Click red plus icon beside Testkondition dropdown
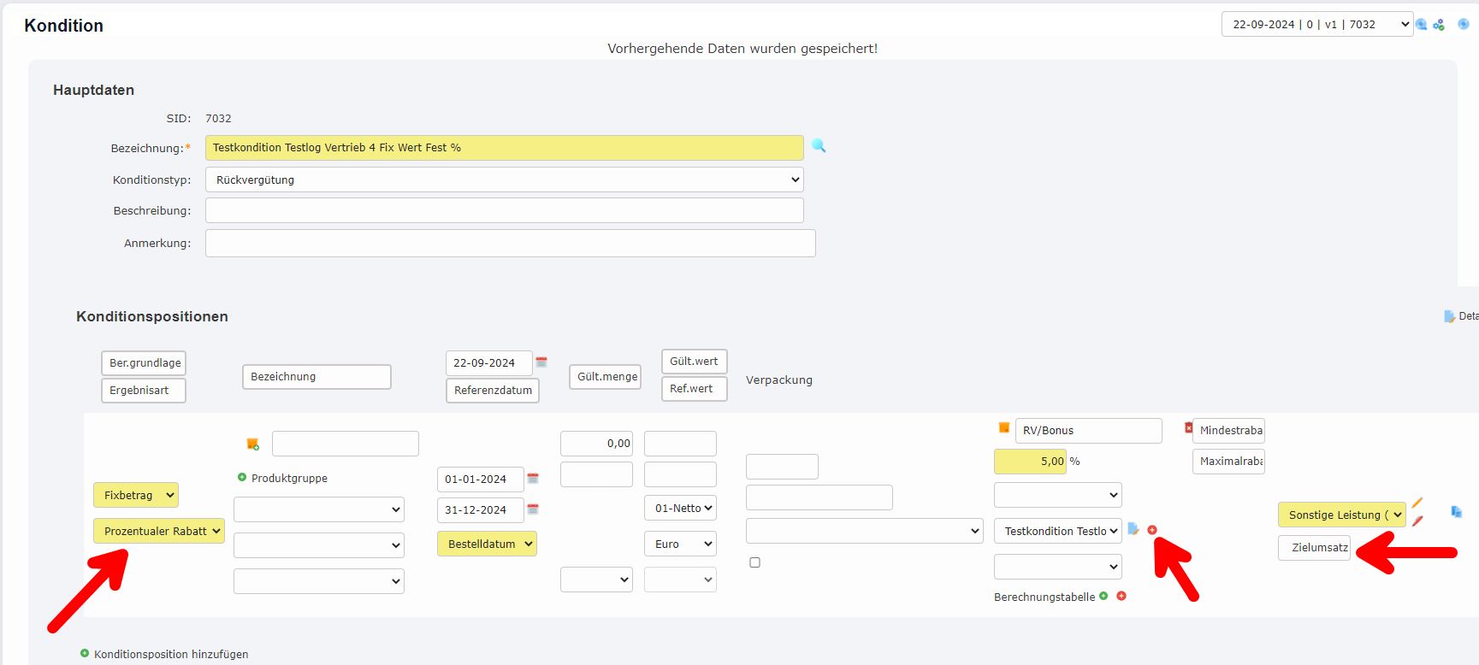The image size is (1479, 665). [1152, 530]
